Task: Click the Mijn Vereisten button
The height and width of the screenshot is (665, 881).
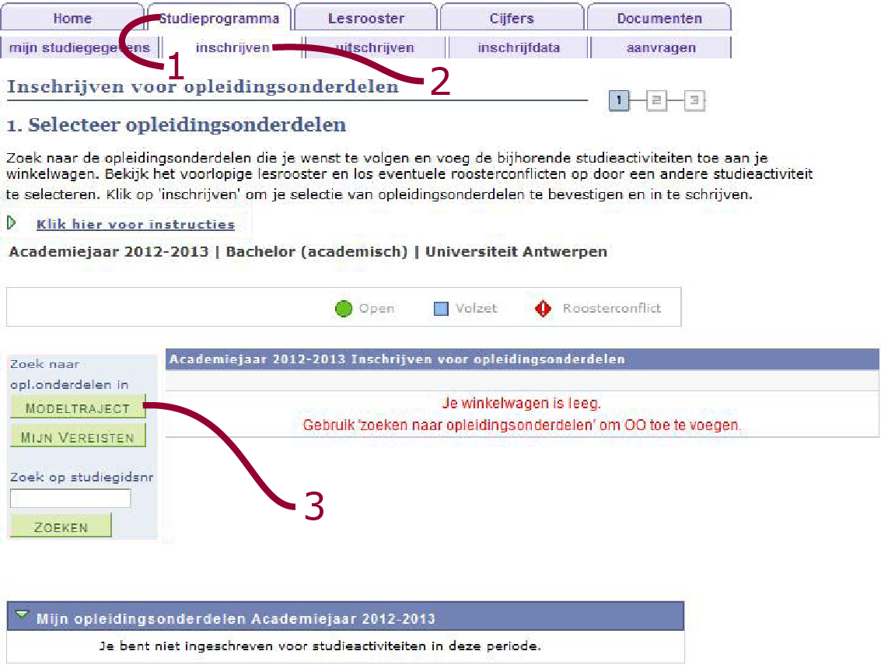Action: 78,437
